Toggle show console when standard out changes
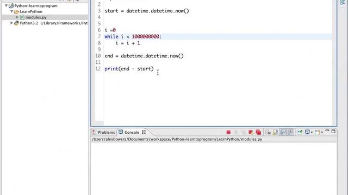The width and height of the screenshot is (348, 195). [x=283, y=132]
